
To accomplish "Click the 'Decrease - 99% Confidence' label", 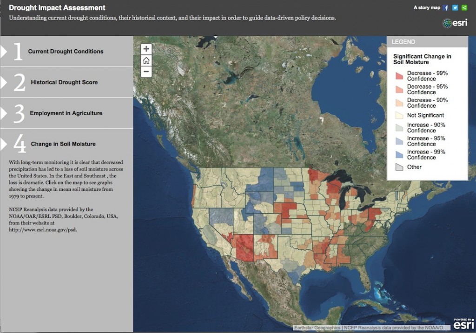I will (427, 76).
